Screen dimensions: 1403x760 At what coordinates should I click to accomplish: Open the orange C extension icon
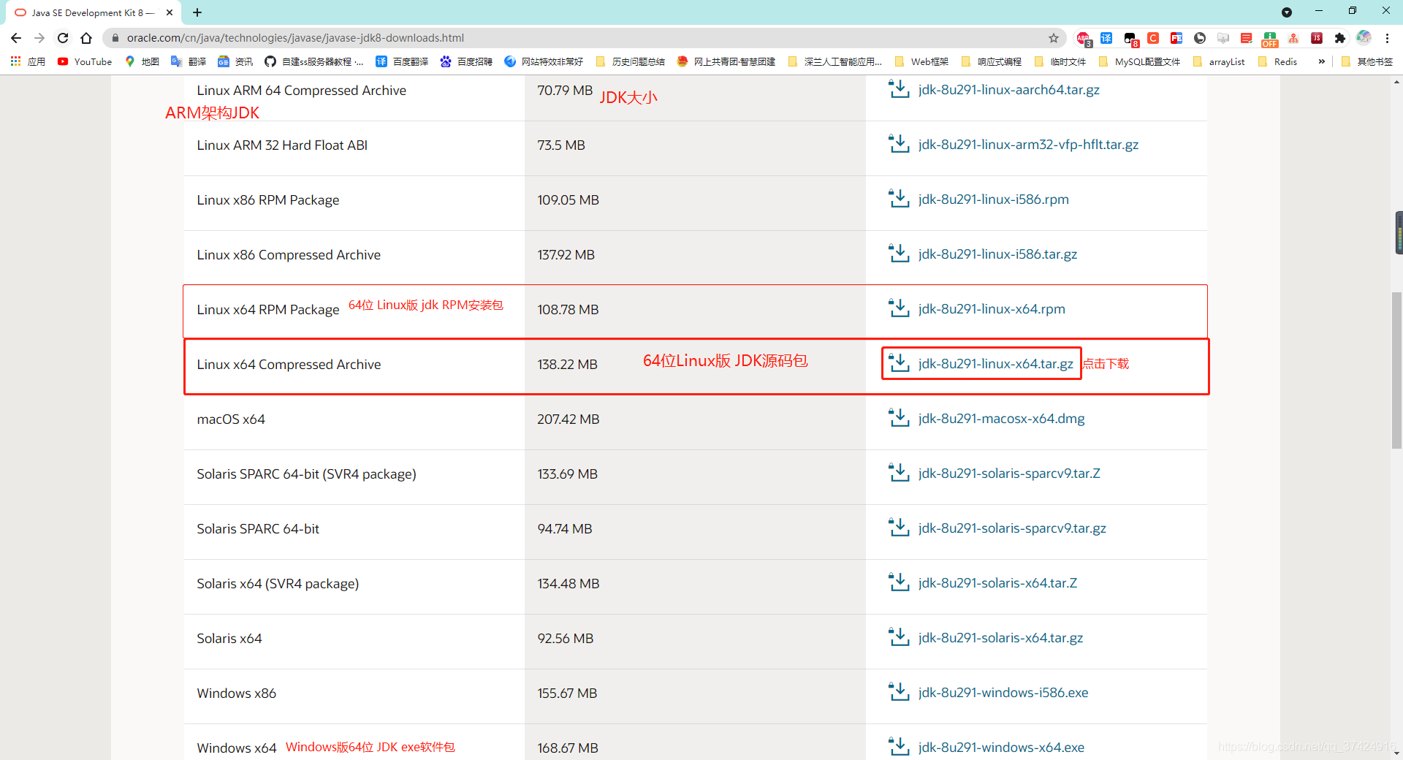1153,38
